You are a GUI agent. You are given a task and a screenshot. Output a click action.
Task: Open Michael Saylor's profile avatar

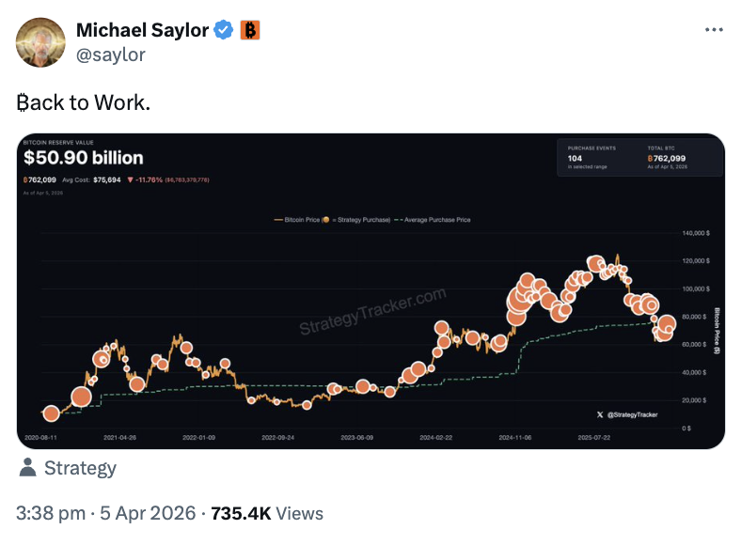tap(39, 41)
